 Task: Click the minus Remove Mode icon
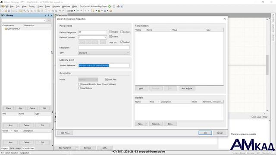tap(82, 11)
